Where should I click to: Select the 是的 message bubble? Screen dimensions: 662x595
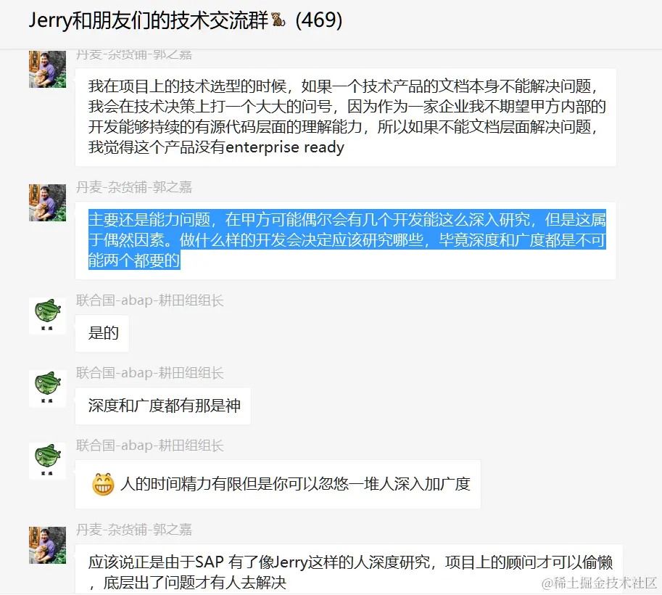coord(102,334)
